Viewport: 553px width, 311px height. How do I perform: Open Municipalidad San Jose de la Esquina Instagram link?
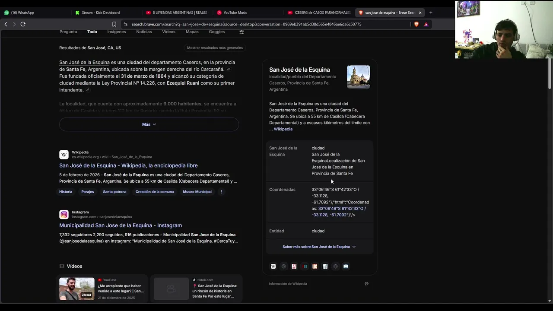point(121,225)
